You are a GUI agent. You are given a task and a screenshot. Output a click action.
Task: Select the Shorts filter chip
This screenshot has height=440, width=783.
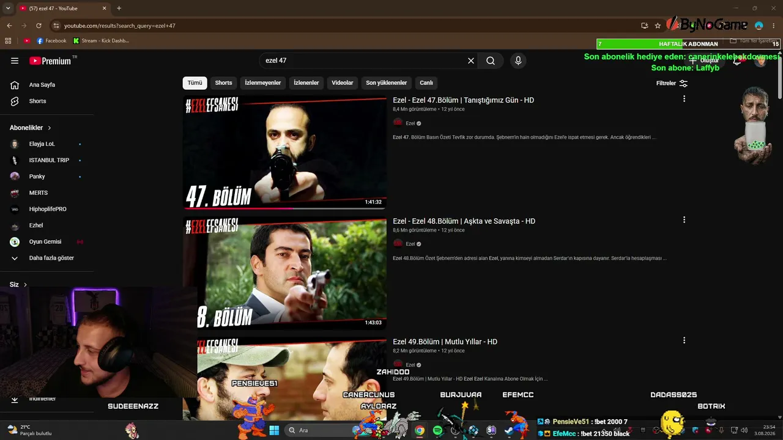click(x=223, y=83)
